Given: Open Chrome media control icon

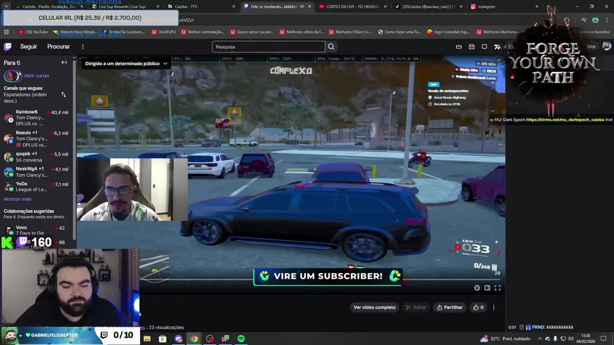Looking at the screenshot, I should [x=584, y=20].
